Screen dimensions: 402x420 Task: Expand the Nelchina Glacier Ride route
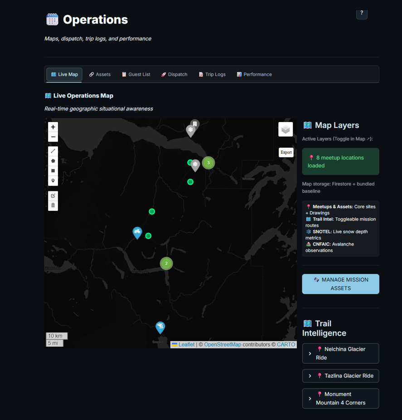340,353
